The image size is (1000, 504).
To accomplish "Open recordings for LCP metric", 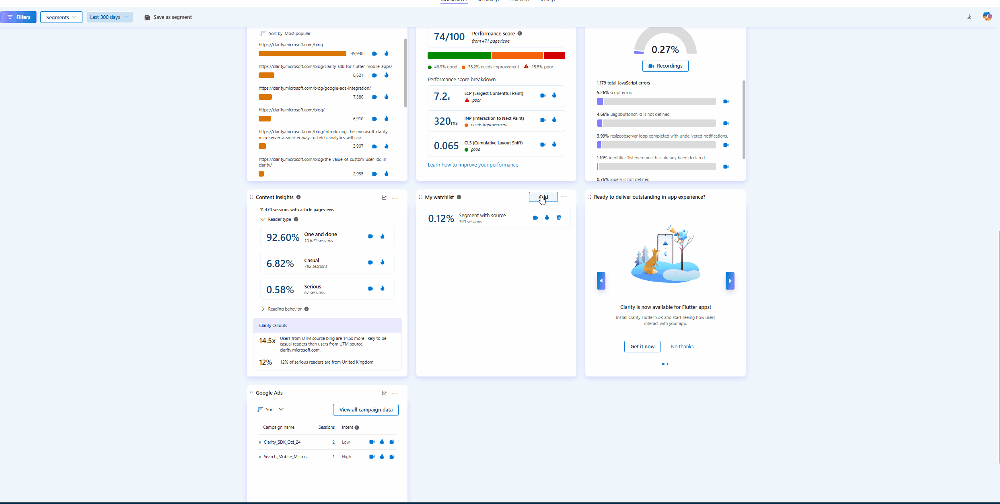I will click(543, 96).
